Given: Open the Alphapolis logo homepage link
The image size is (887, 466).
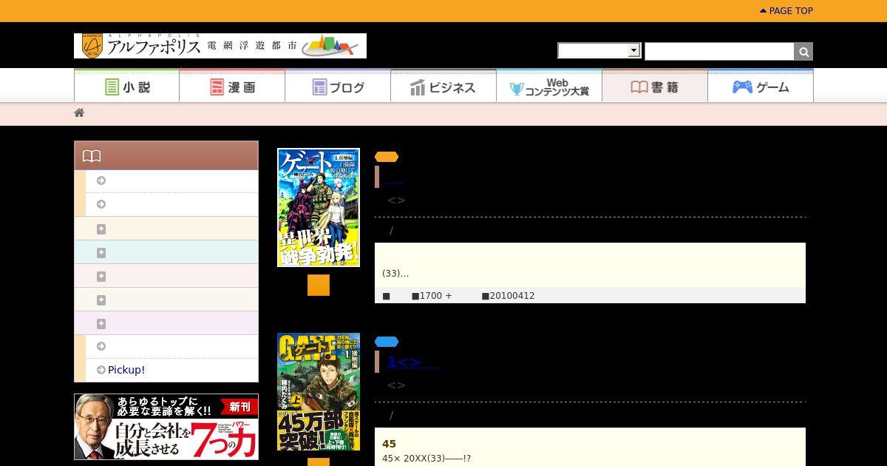Looking at the screenshot, I should [220, 46].
